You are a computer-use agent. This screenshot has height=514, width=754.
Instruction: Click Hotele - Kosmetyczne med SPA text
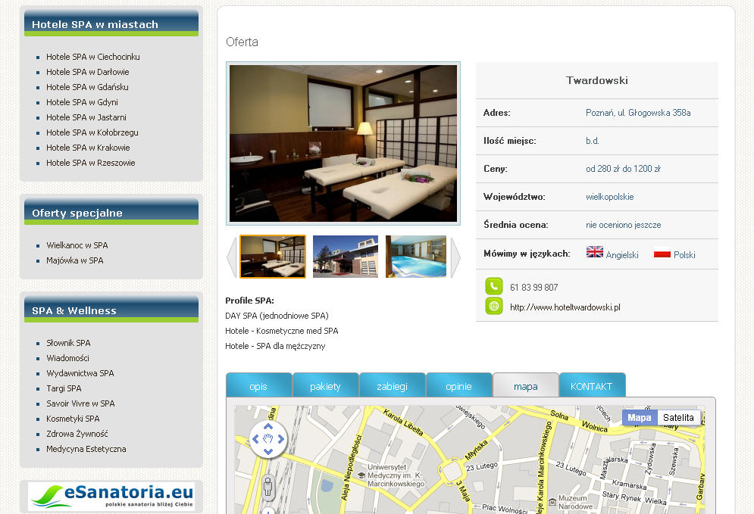[282, 331]
